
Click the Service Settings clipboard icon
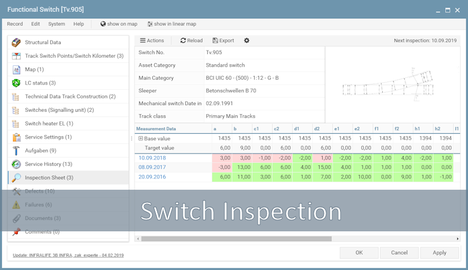pyautogui.click(x=16, y=137)
